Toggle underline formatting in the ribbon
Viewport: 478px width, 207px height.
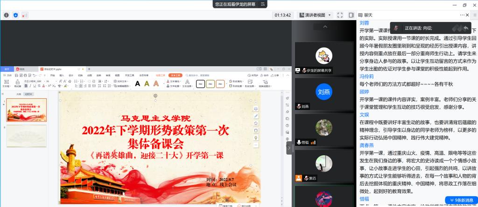click(35, 86)
